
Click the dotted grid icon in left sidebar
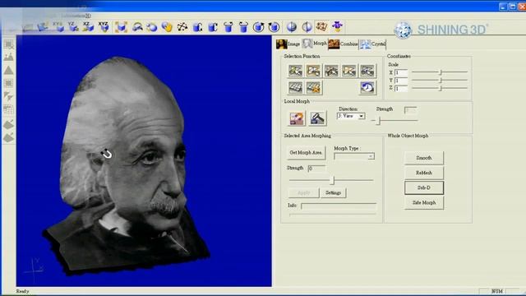(9, 109)
